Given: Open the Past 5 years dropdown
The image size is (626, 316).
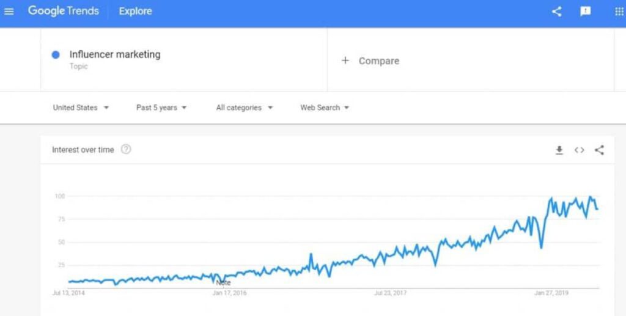Looking at the screenshot, I should [161, 108].
